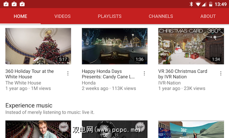
Task: Tap the battery status icon
Action: (211, 4)
